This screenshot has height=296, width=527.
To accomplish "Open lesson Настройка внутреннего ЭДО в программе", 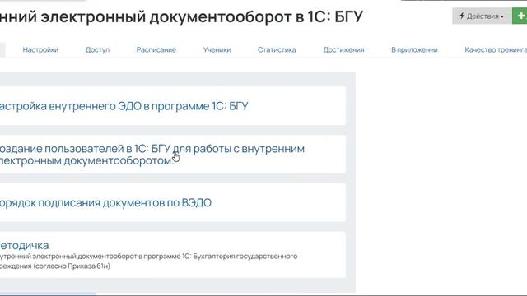I will point(124,106).
